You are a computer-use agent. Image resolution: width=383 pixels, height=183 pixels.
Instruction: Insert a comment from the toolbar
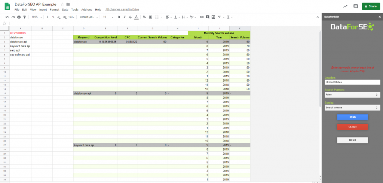(208, 17)
